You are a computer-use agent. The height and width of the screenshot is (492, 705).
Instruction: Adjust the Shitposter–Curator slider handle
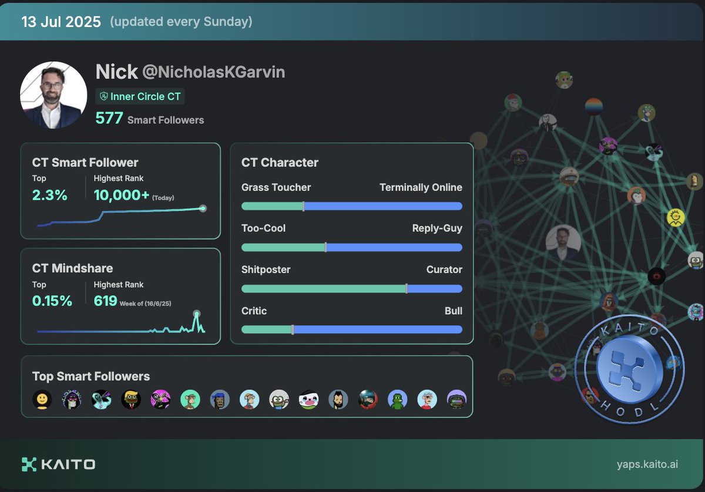coord(406,288)
